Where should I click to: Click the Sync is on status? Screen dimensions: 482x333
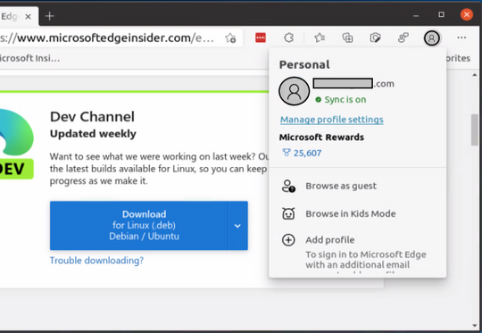(x=341, y=99)
